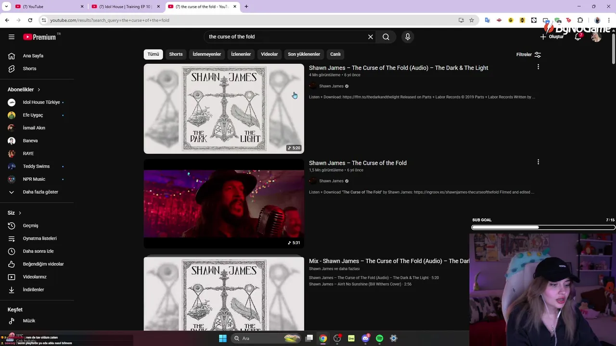Select the Canlı filter chip
Image resolution: width=616 pixels, height=346 pixels.
coord(335,54)
